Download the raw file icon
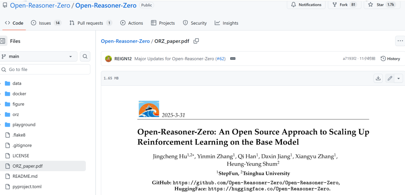Image resolution: width=405 pixels, height=195 pixels. [378, 78]
